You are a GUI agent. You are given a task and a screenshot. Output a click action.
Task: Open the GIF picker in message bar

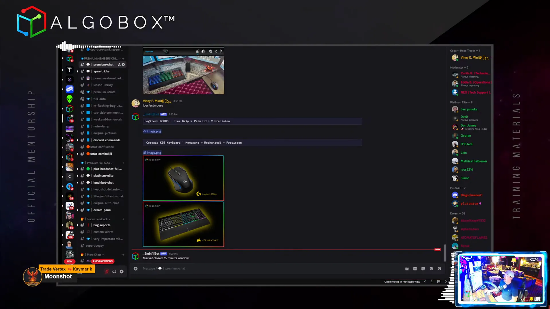415,269
